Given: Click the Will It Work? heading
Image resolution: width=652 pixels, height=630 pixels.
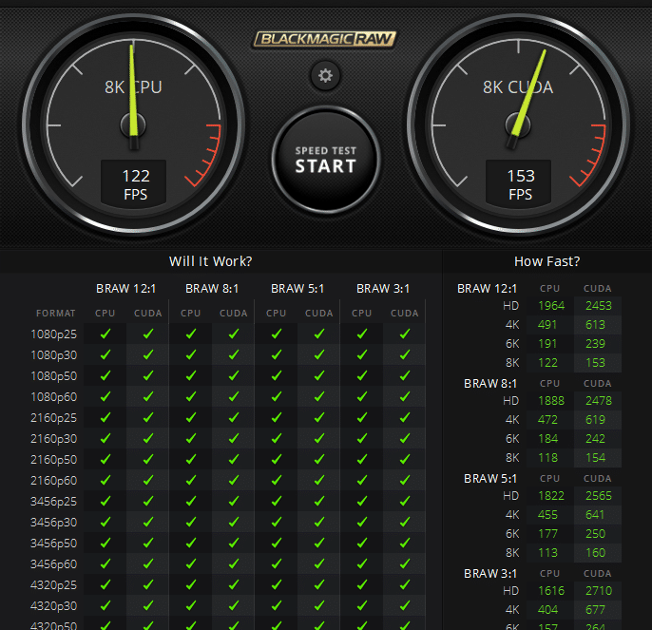Looking at the screenshot, I should pyautogui.click(x=210, y=261).
